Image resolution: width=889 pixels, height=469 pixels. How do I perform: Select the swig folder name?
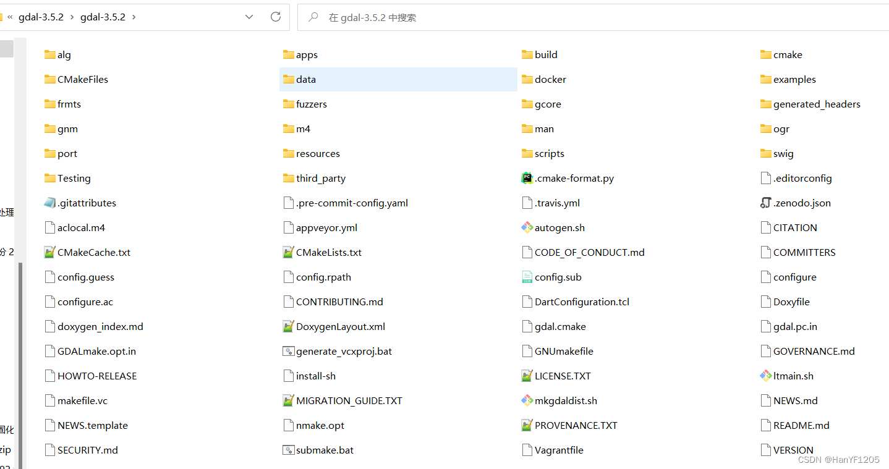783,153
